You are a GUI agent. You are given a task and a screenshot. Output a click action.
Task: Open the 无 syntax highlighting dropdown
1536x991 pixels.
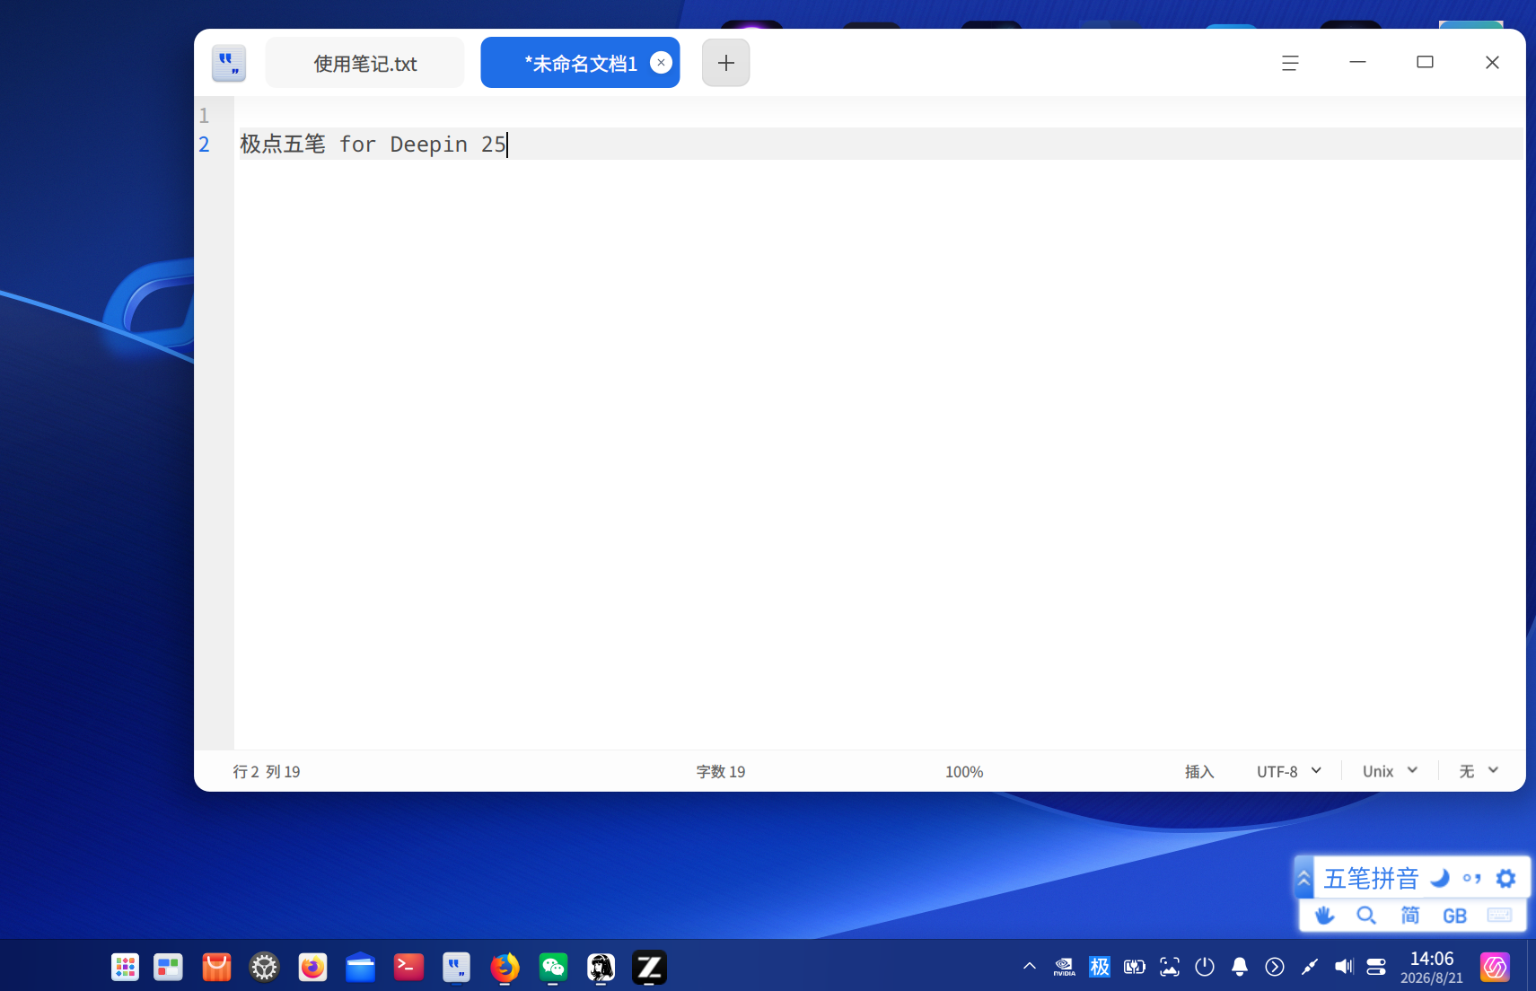(1479, 771)
